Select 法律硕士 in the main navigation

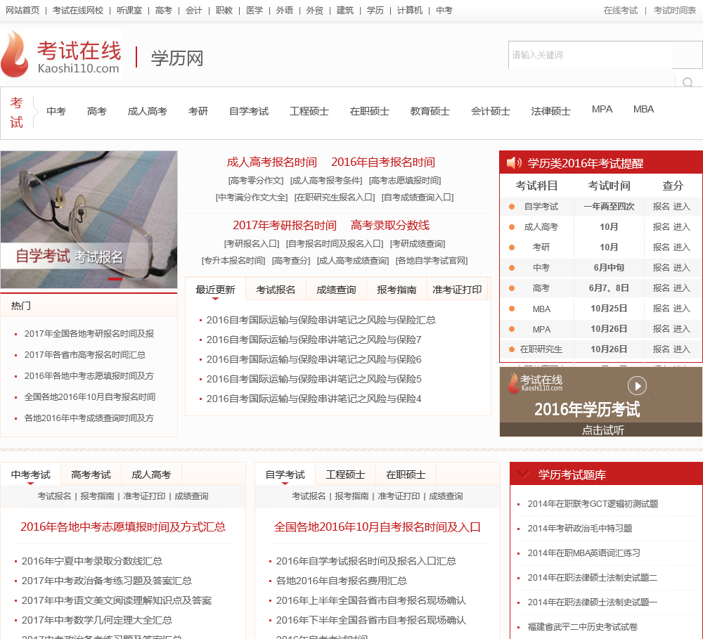click(551, 111)
